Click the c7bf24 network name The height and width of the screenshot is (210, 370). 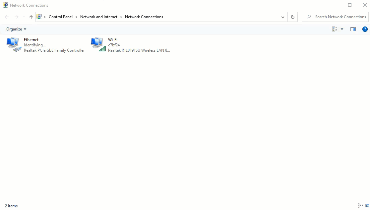point(114,45)
